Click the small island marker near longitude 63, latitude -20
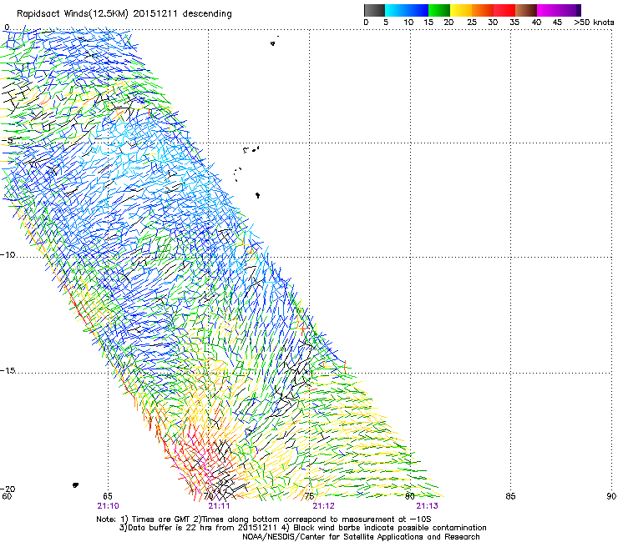Image resolution: width=618 pixels, height=542 pixels. coord(75,485)
